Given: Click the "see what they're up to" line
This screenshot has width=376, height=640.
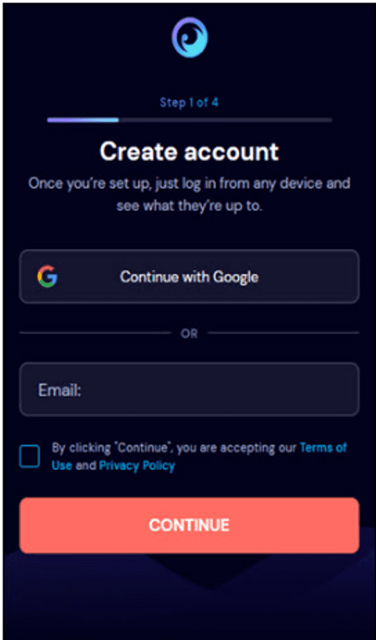Looking at the screenshot, I should click(x=189, y=206).
